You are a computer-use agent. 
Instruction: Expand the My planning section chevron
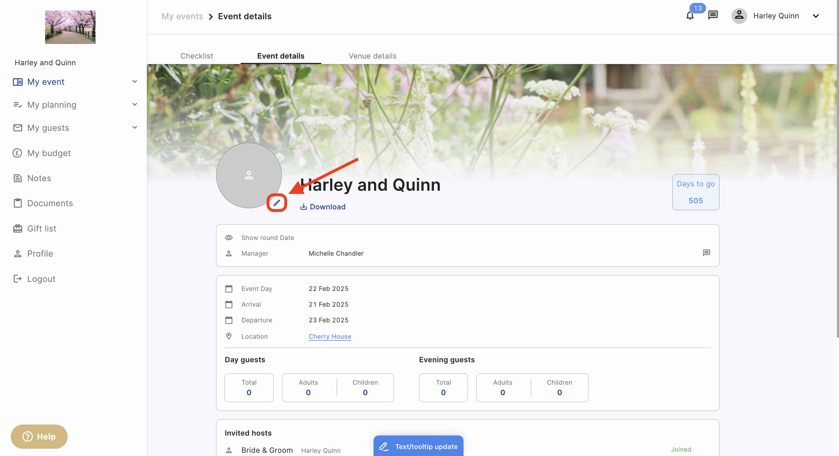pos(135,105)
